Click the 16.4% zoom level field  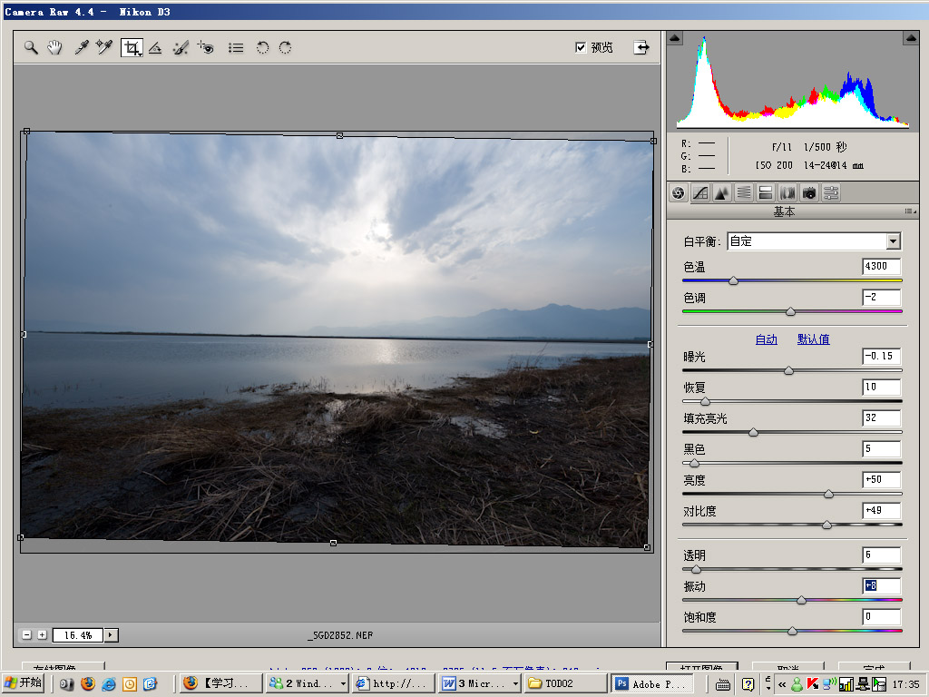[x=78, y=635]
